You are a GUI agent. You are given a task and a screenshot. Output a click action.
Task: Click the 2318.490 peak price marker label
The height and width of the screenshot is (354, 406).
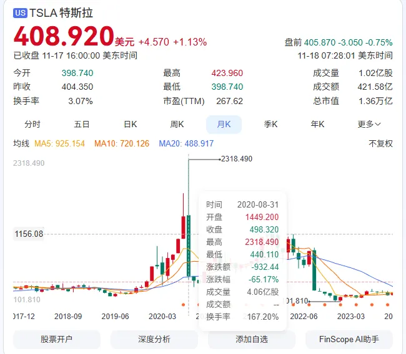pos(237,159)
